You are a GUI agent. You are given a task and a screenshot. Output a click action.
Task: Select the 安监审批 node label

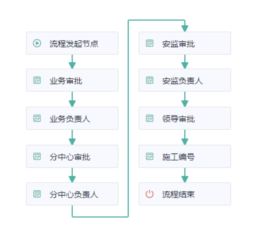tap(178, 43)
